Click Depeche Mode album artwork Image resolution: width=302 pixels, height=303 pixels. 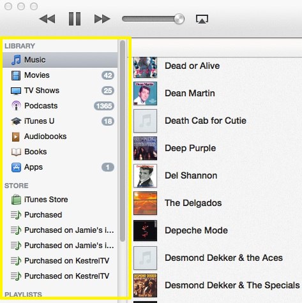pyautogui.click(x=145, y=231)
